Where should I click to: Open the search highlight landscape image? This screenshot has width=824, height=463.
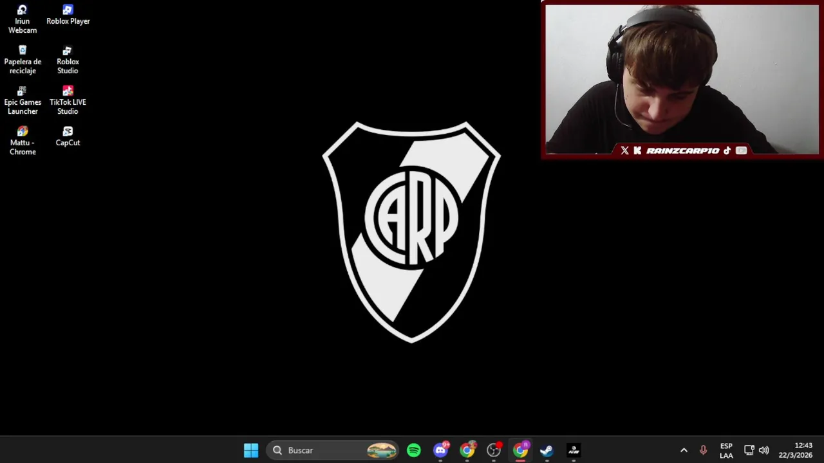(x=382, y=450)
